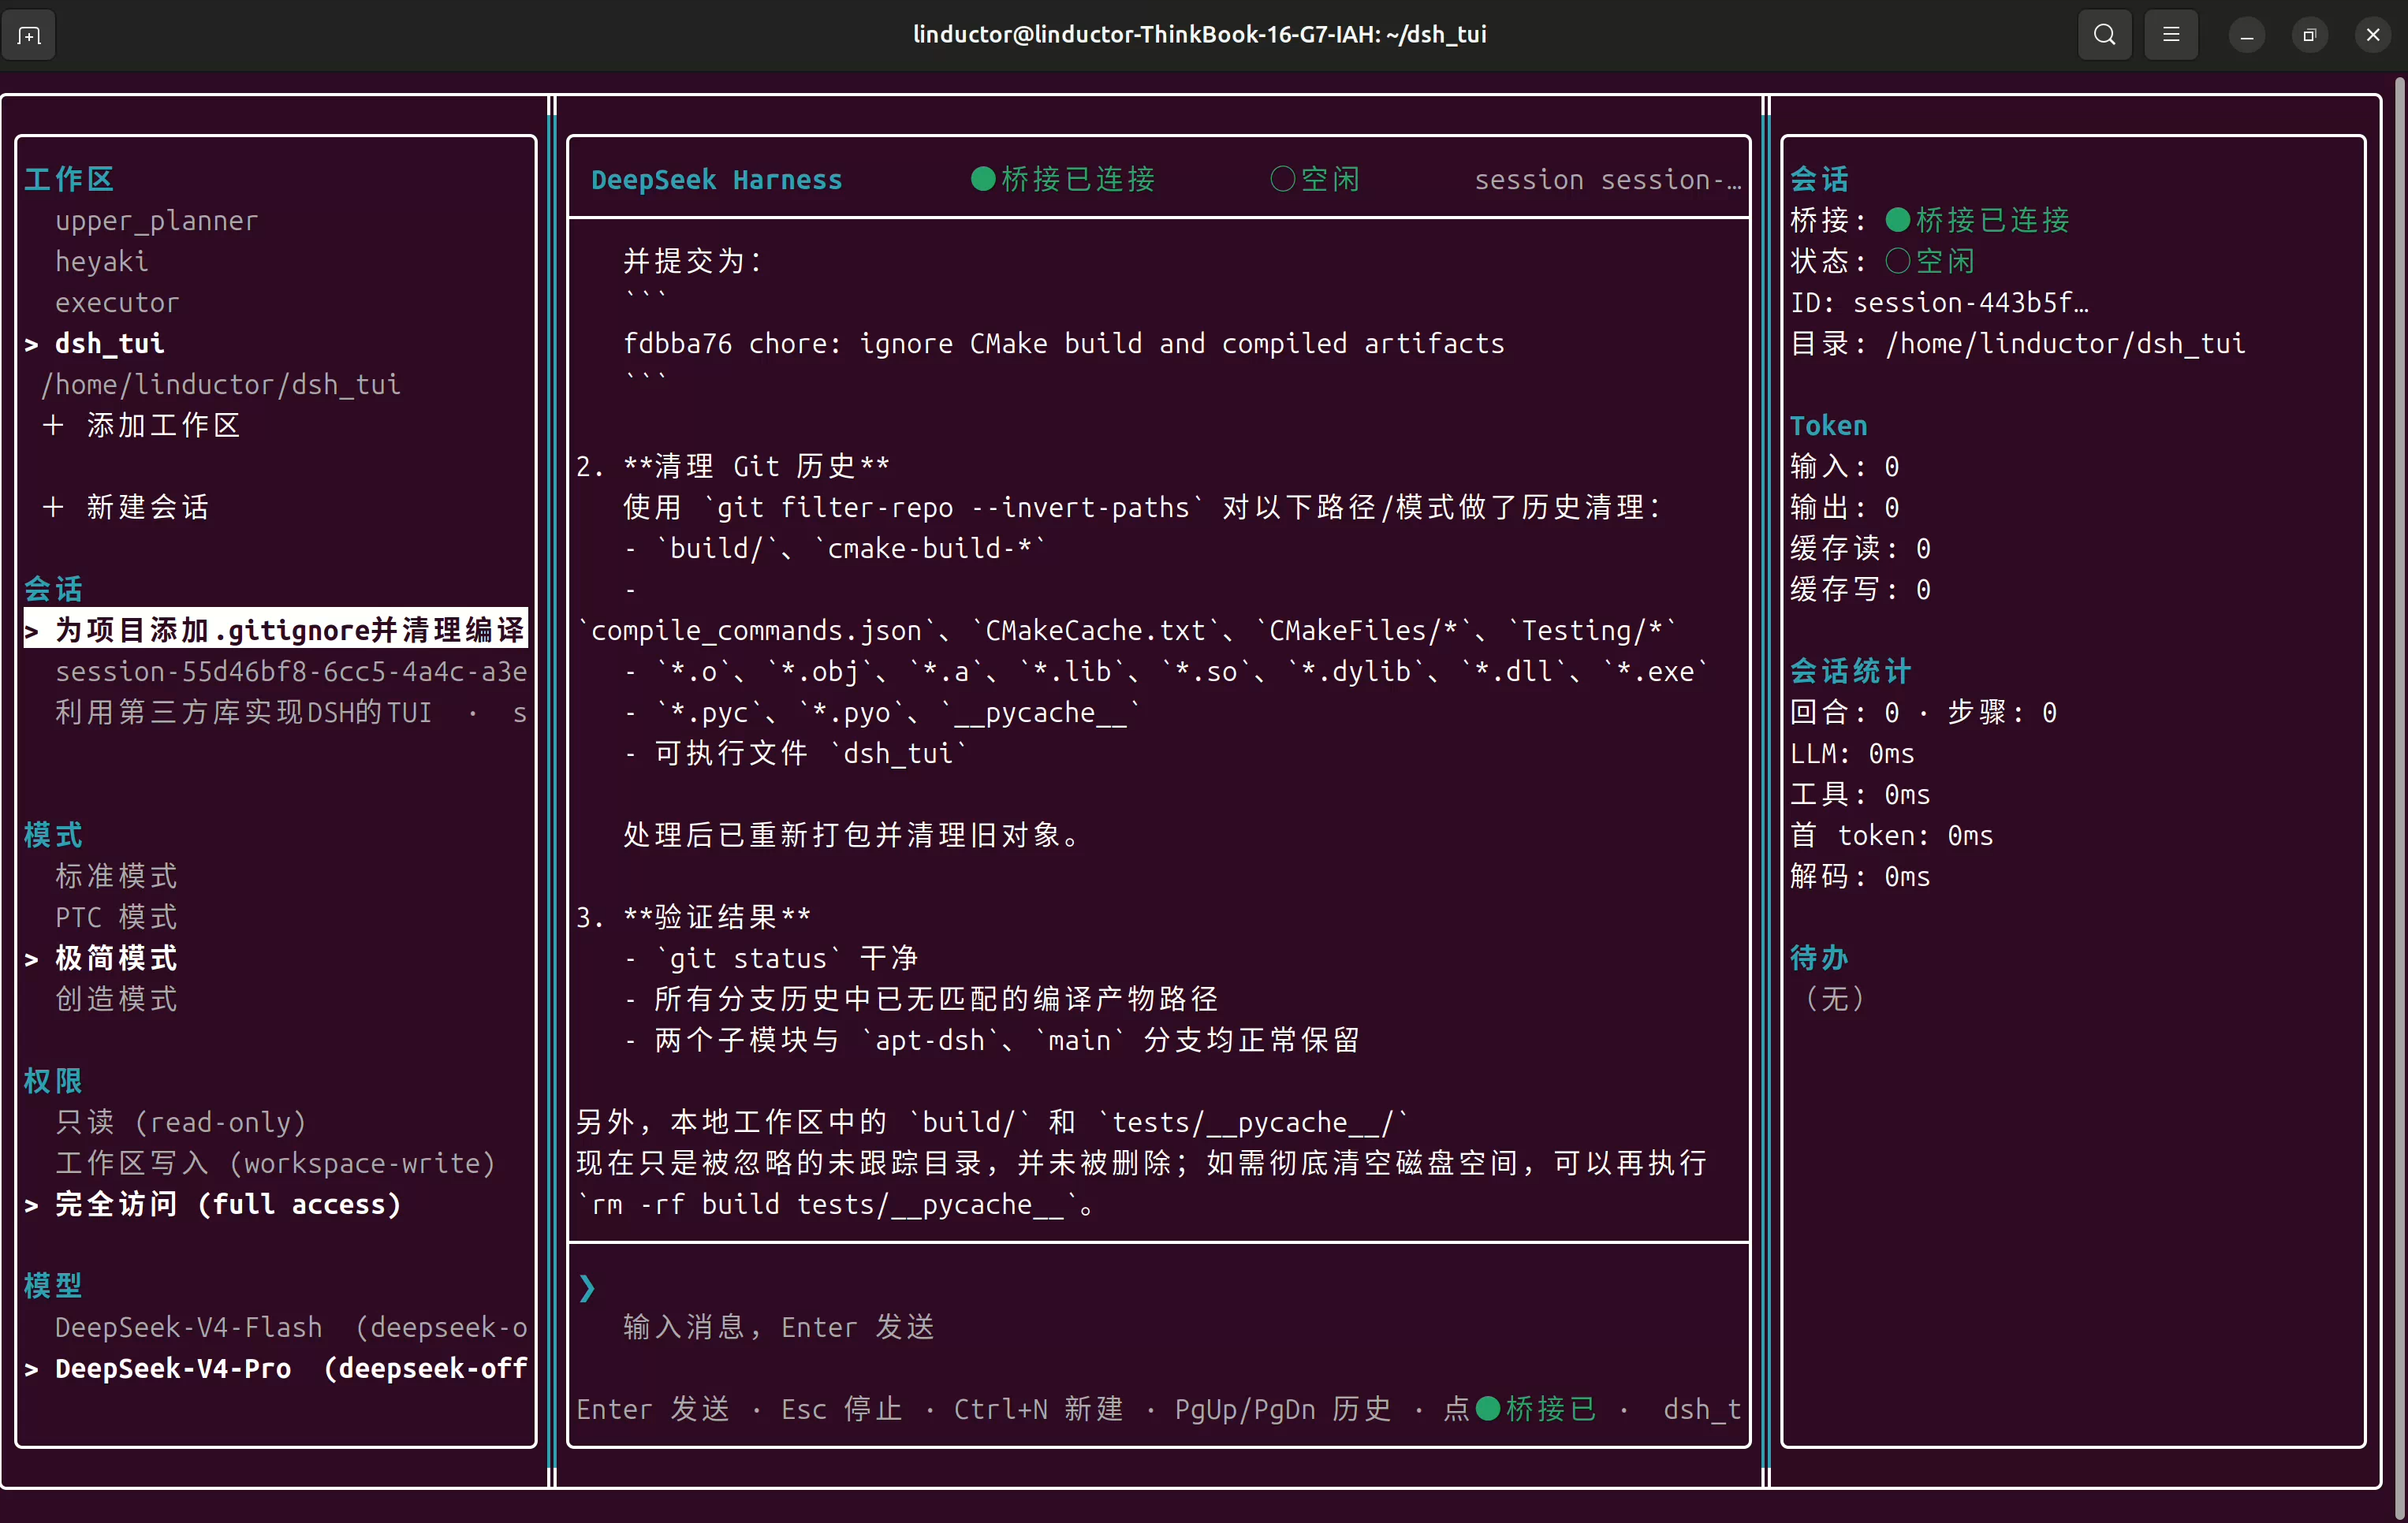Viewport: 2408px width, 1523px height.
Task: Open new terminal tab icon
Action: pyautogui.click(x=29, y=36)
